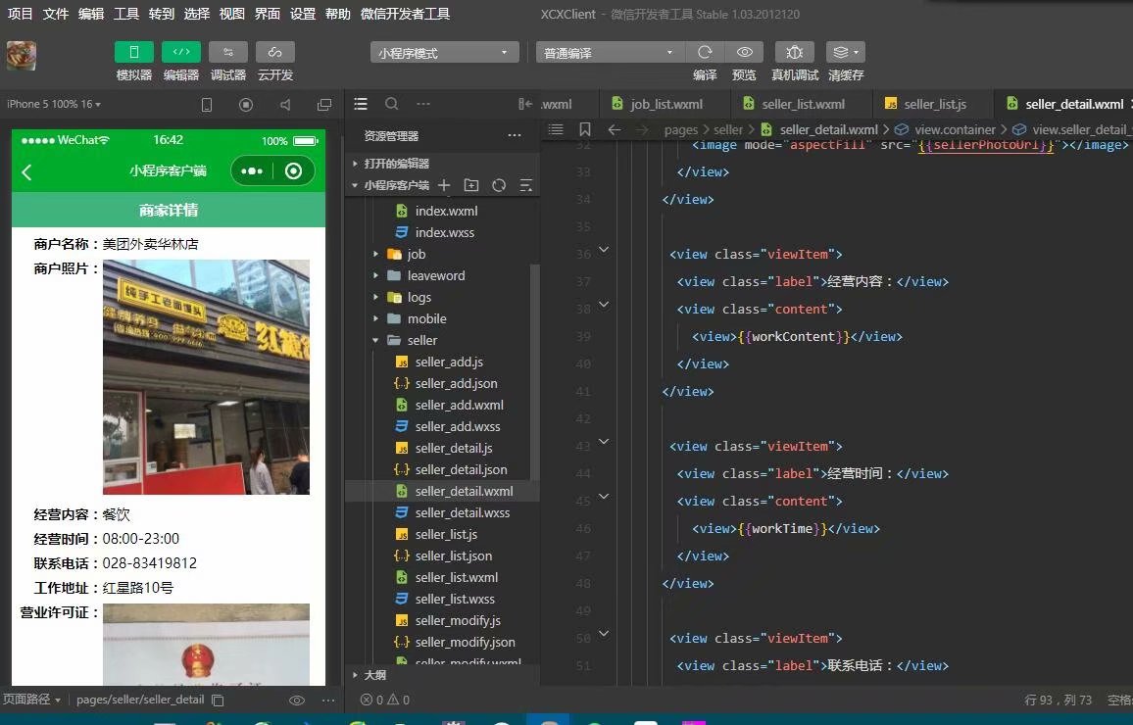Fold the code block at line 36
This screenshot has height=725, width=1133.
[x=604, y=250]
